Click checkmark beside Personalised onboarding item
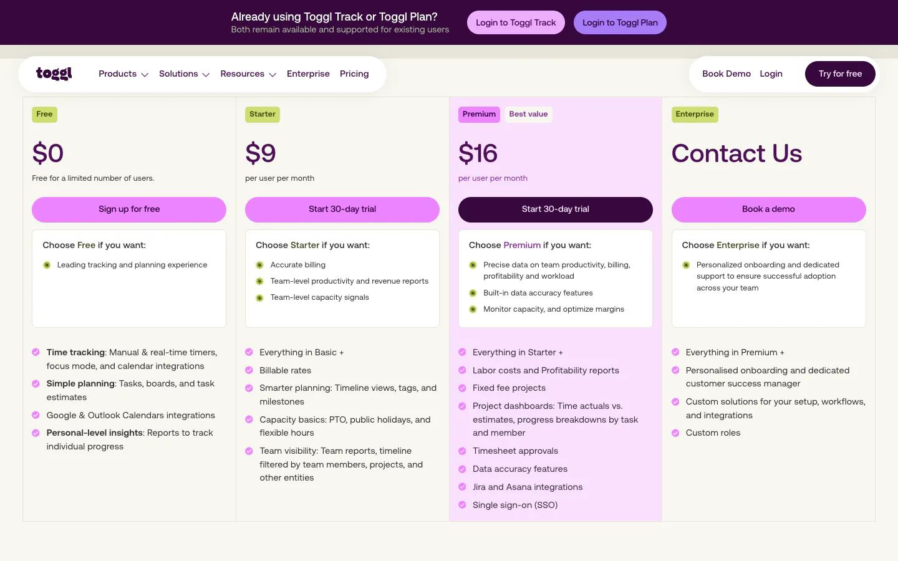The image size is (898, 561). tap(675, 370)
